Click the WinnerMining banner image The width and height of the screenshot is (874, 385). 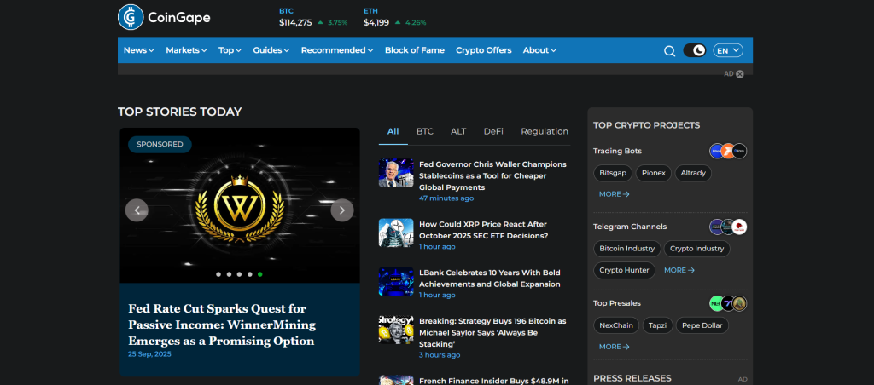point(240,205)
